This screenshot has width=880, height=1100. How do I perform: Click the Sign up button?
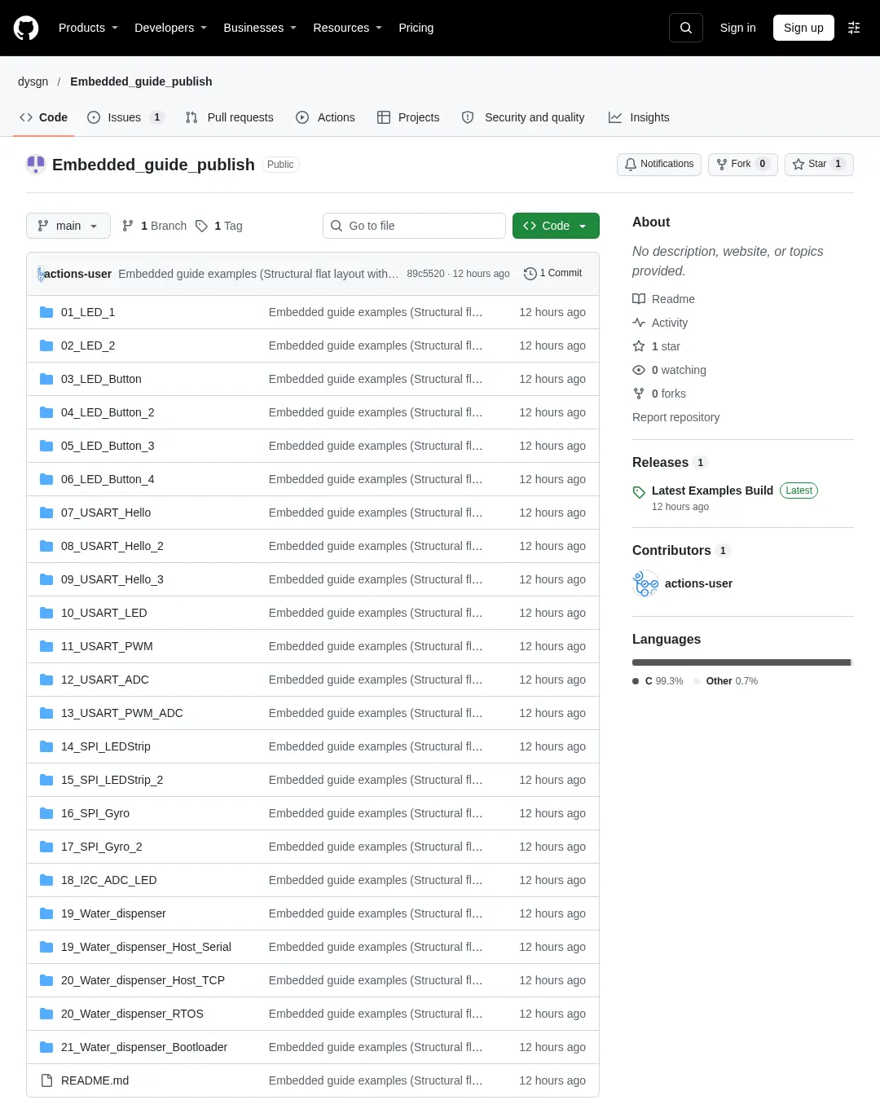[x=803, y=28]
